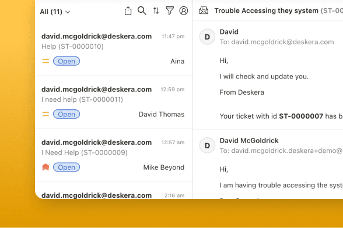Click assignee name Mike Beyond

click(x=164, y=168)
